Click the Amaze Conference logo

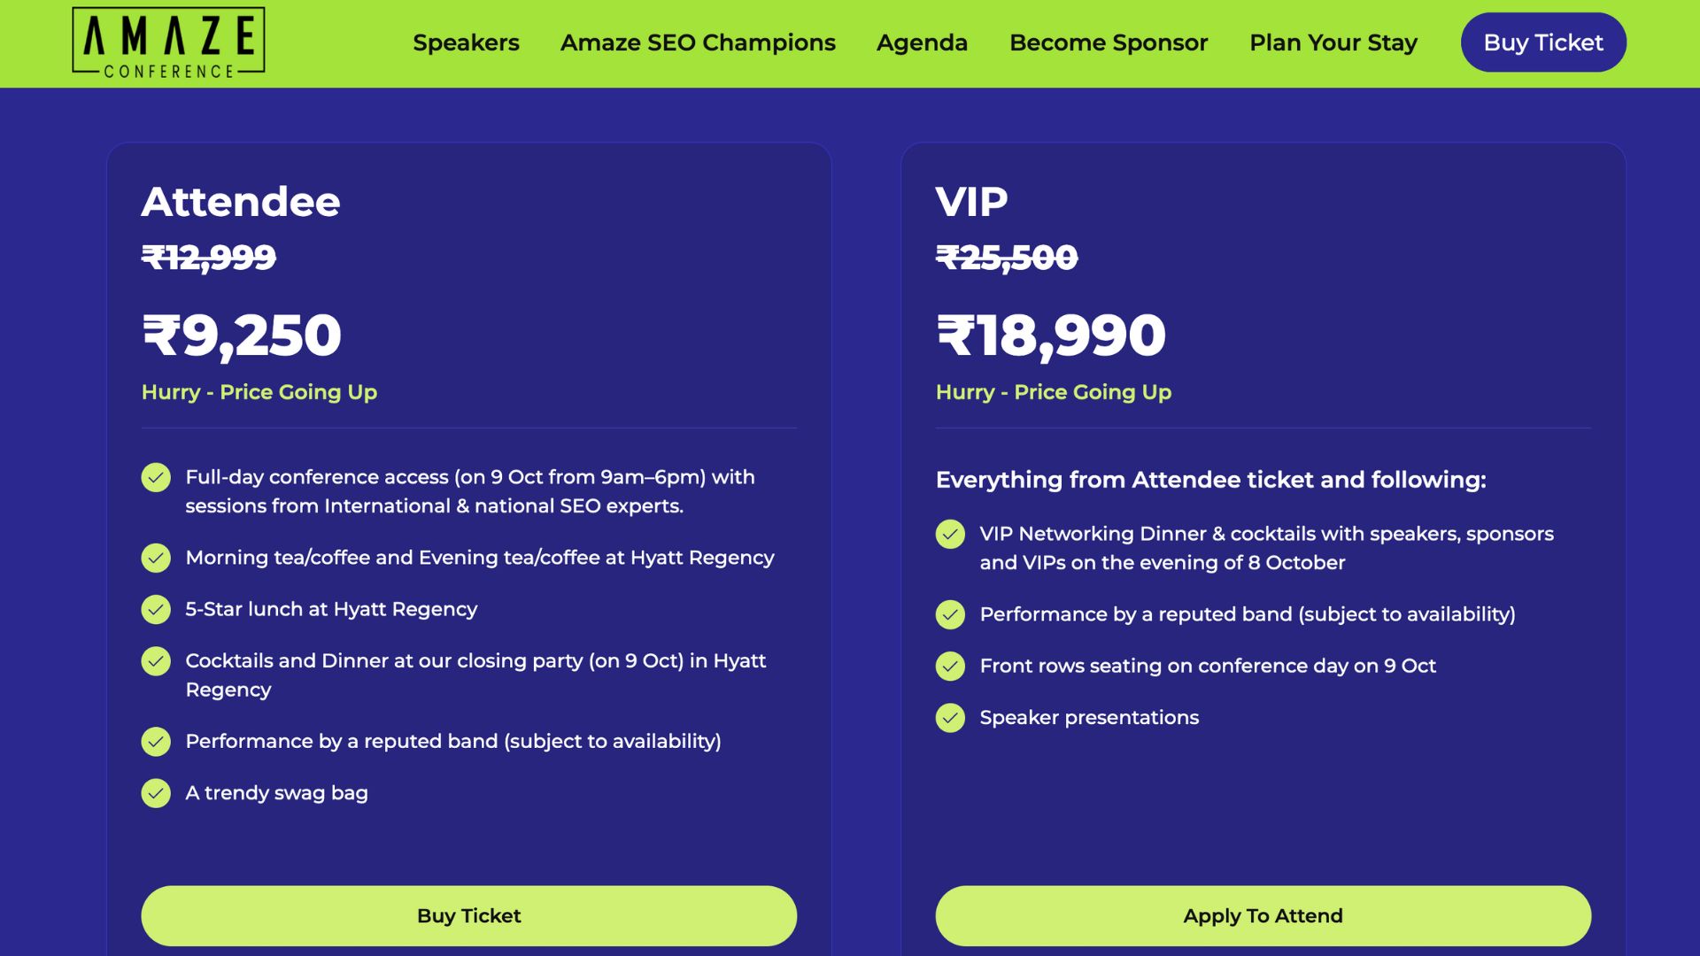click(x=168, y=42)
